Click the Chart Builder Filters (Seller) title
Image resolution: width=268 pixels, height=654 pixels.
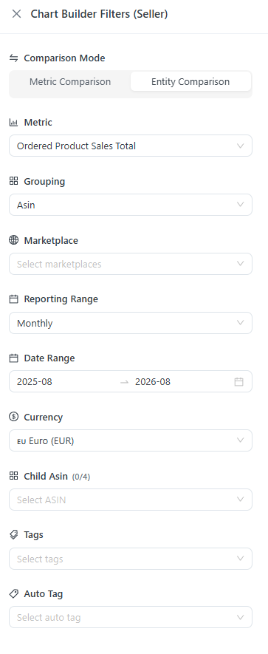pos(99,14)
